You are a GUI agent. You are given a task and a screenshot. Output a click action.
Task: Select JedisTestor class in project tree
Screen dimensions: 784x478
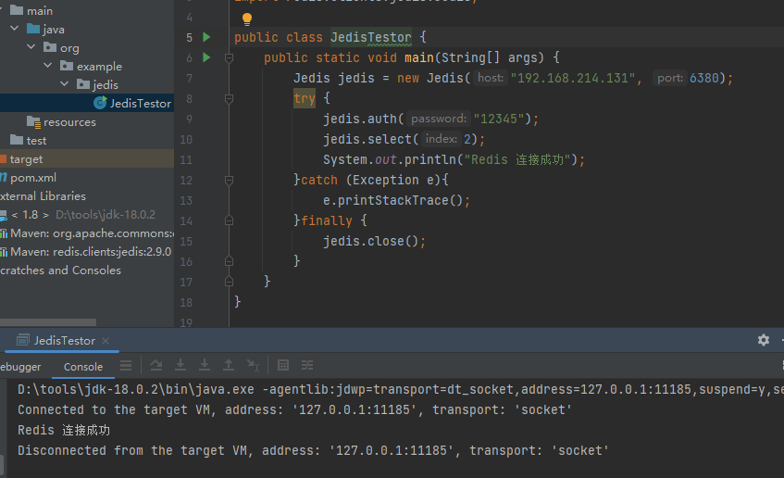140,104
